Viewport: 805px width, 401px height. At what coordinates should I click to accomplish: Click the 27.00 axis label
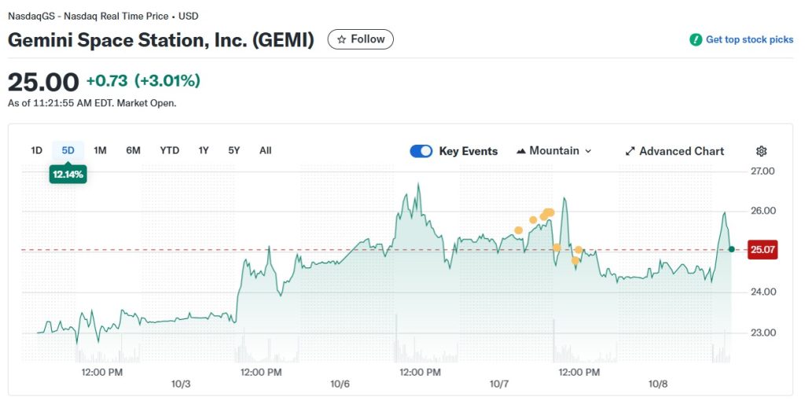click(x=763, y=171)
